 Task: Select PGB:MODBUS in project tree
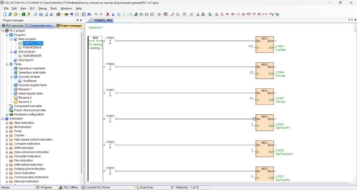(x=32, y=47)
